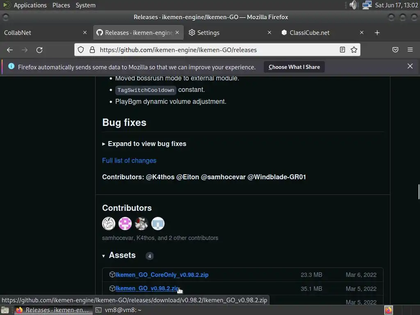Click the URL address bar field
Viewport: 420px width, 315px height.
[x=217, y=50]
